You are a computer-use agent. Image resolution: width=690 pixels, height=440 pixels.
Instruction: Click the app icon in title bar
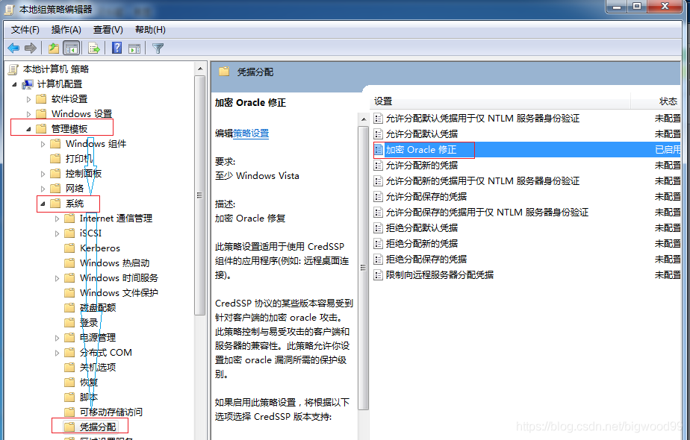point(10,9)
